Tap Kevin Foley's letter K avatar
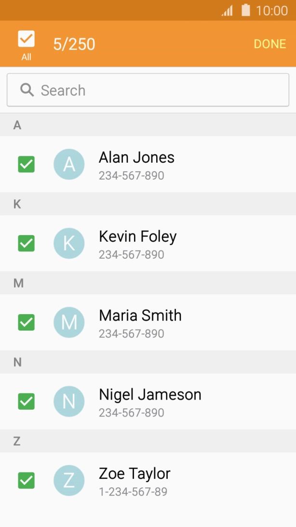 point(69,243)
